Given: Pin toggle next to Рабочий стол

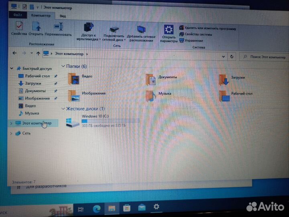Looking at the screenshot, I should (x=56, y=76).
